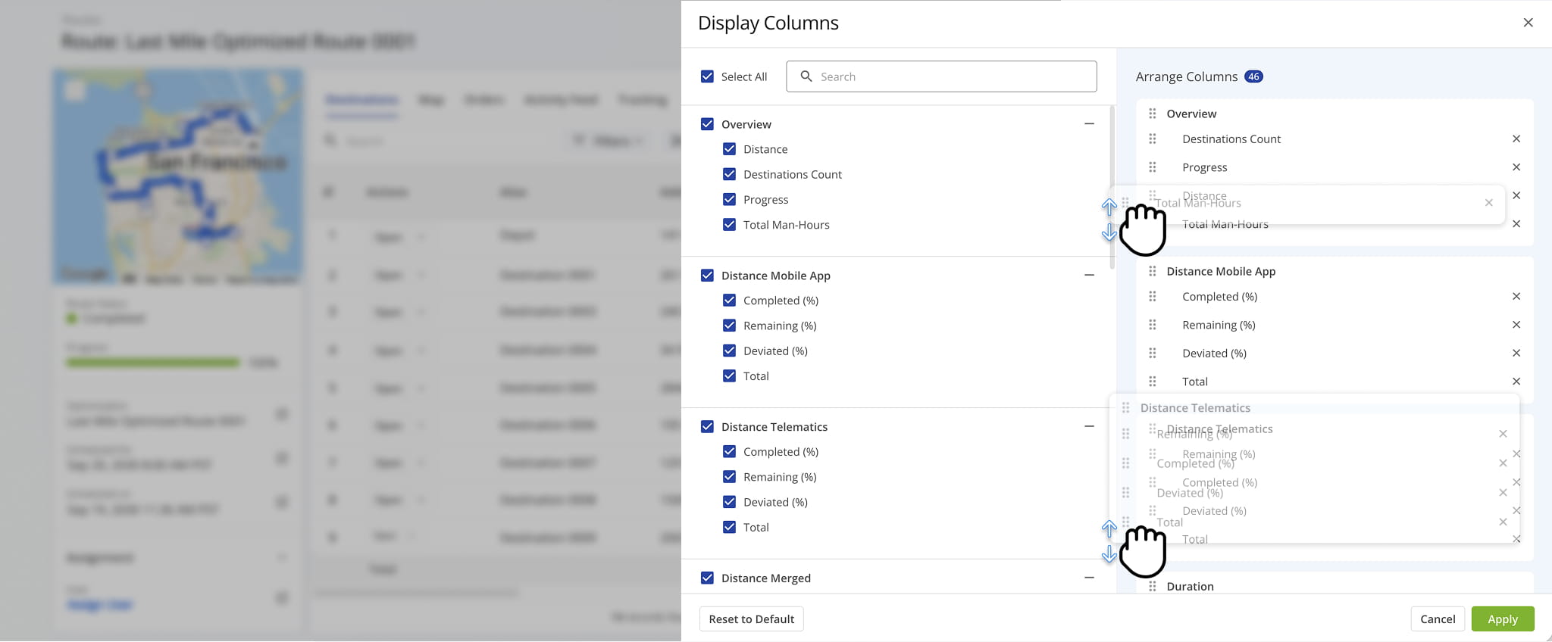This screenshot has height=642, width=1552.
Task: Click Reset to Default button
Action: (x=752, y=619)
